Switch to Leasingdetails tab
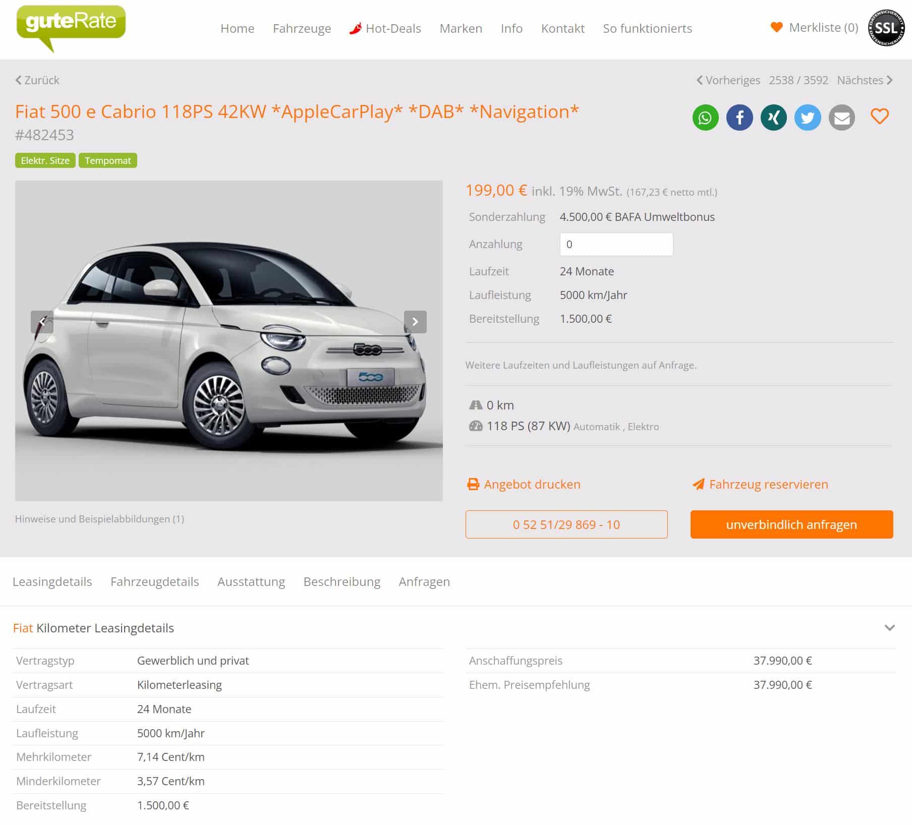Viewport: 912px width, 825px height. pyautogui.click(x=52, y=581)
